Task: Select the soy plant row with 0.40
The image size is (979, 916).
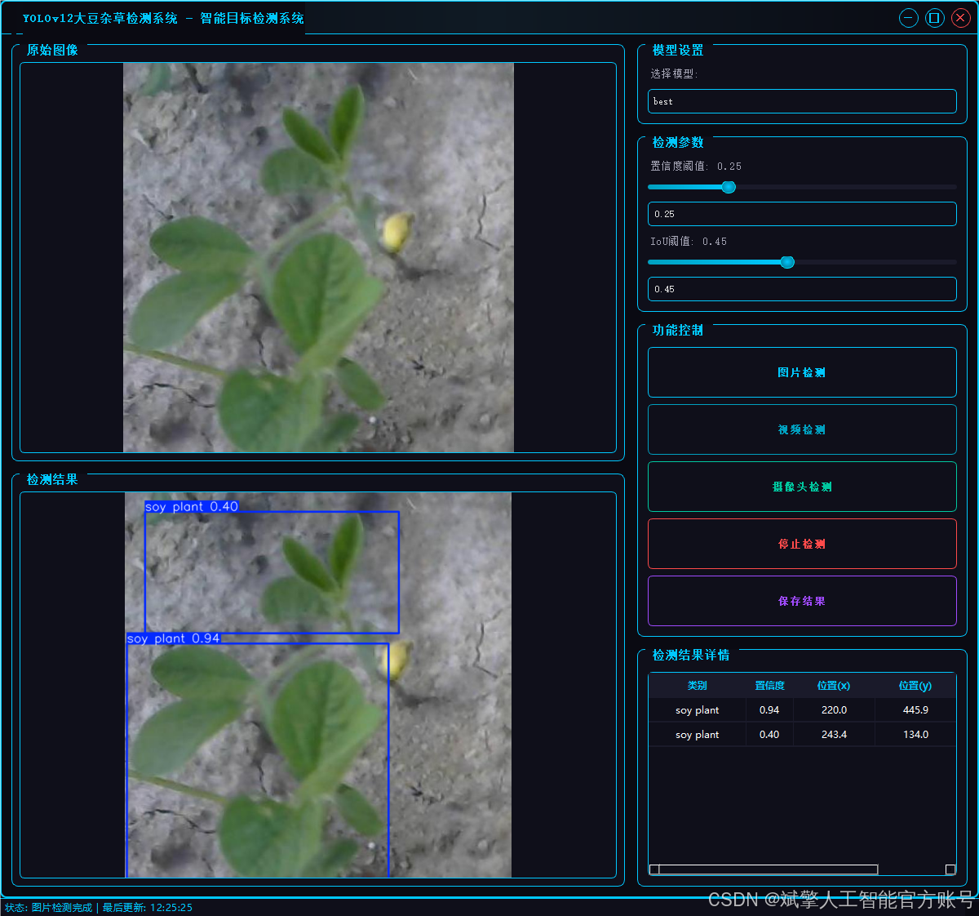Action: click(x=802, y=735)
